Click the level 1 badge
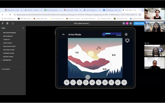The image size is (165, 103). pyautogui.click(x=104, y=34)
